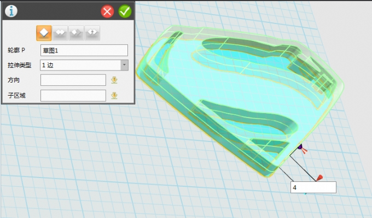Expand the 拉伸类型 dropdown arrow
The image size is (372, 218).
(124, 65)
